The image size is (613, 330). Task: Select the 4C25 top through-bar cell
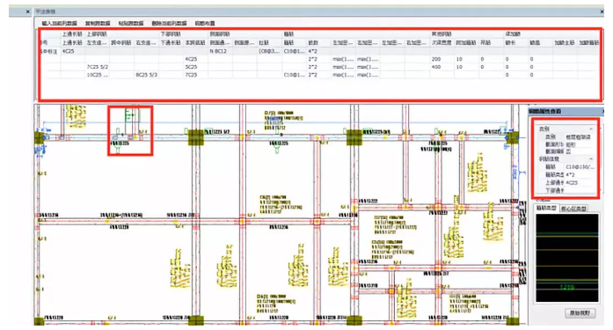73,51
